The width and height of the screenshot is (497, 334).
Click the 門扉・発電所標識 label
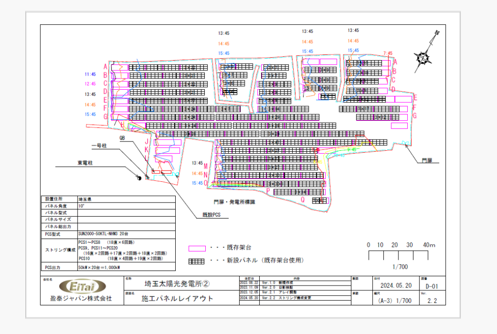pyautogui.click(x=234, y=202)
